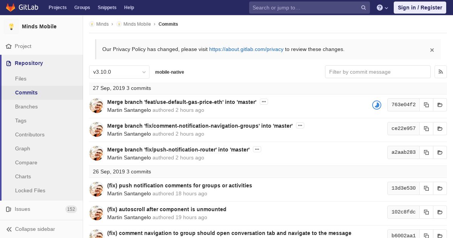Image resolution: width=453 pixels, height=238 pixels.
Task: Click the mobile-native path link
Action: tap(169, 72)
